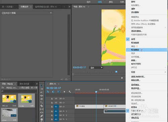Screen dimensions: 168x122
Task: Click the export icon in Effect Controls footer
Action: coord(66,79)
